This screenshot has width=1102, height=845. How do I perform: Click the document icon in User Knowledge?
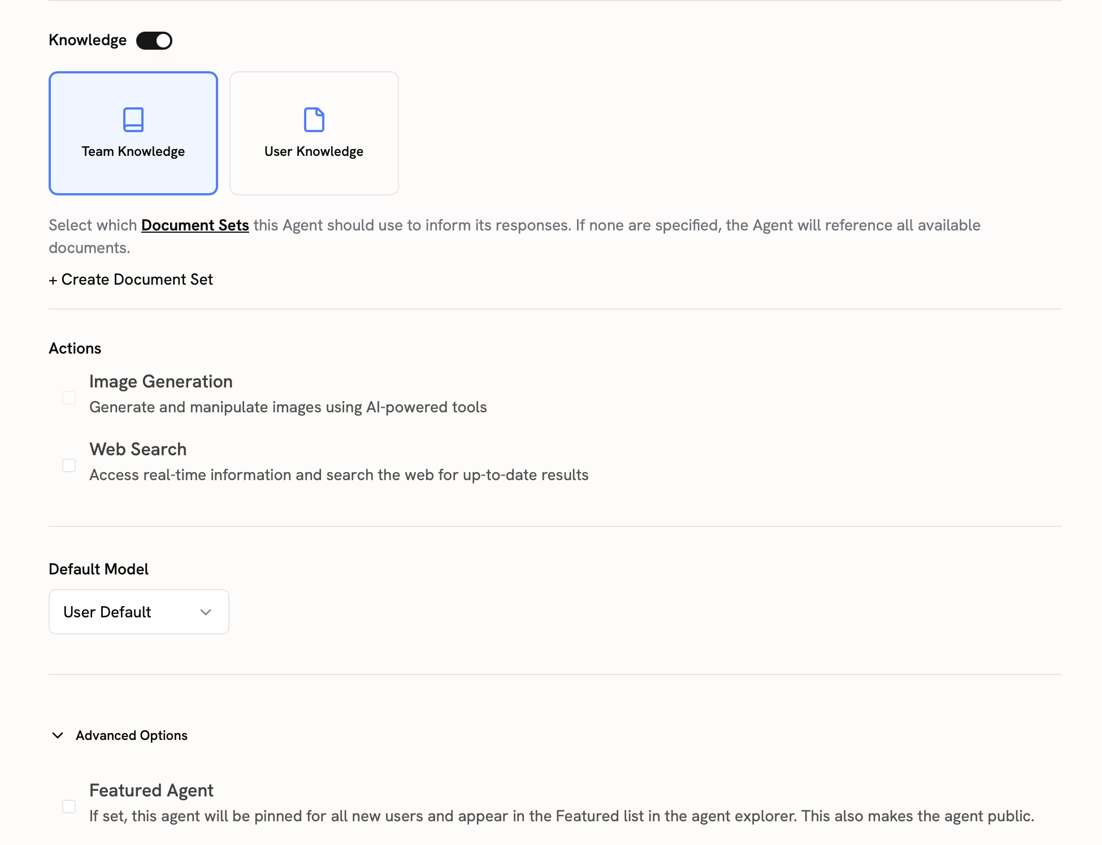coord(314,120)
